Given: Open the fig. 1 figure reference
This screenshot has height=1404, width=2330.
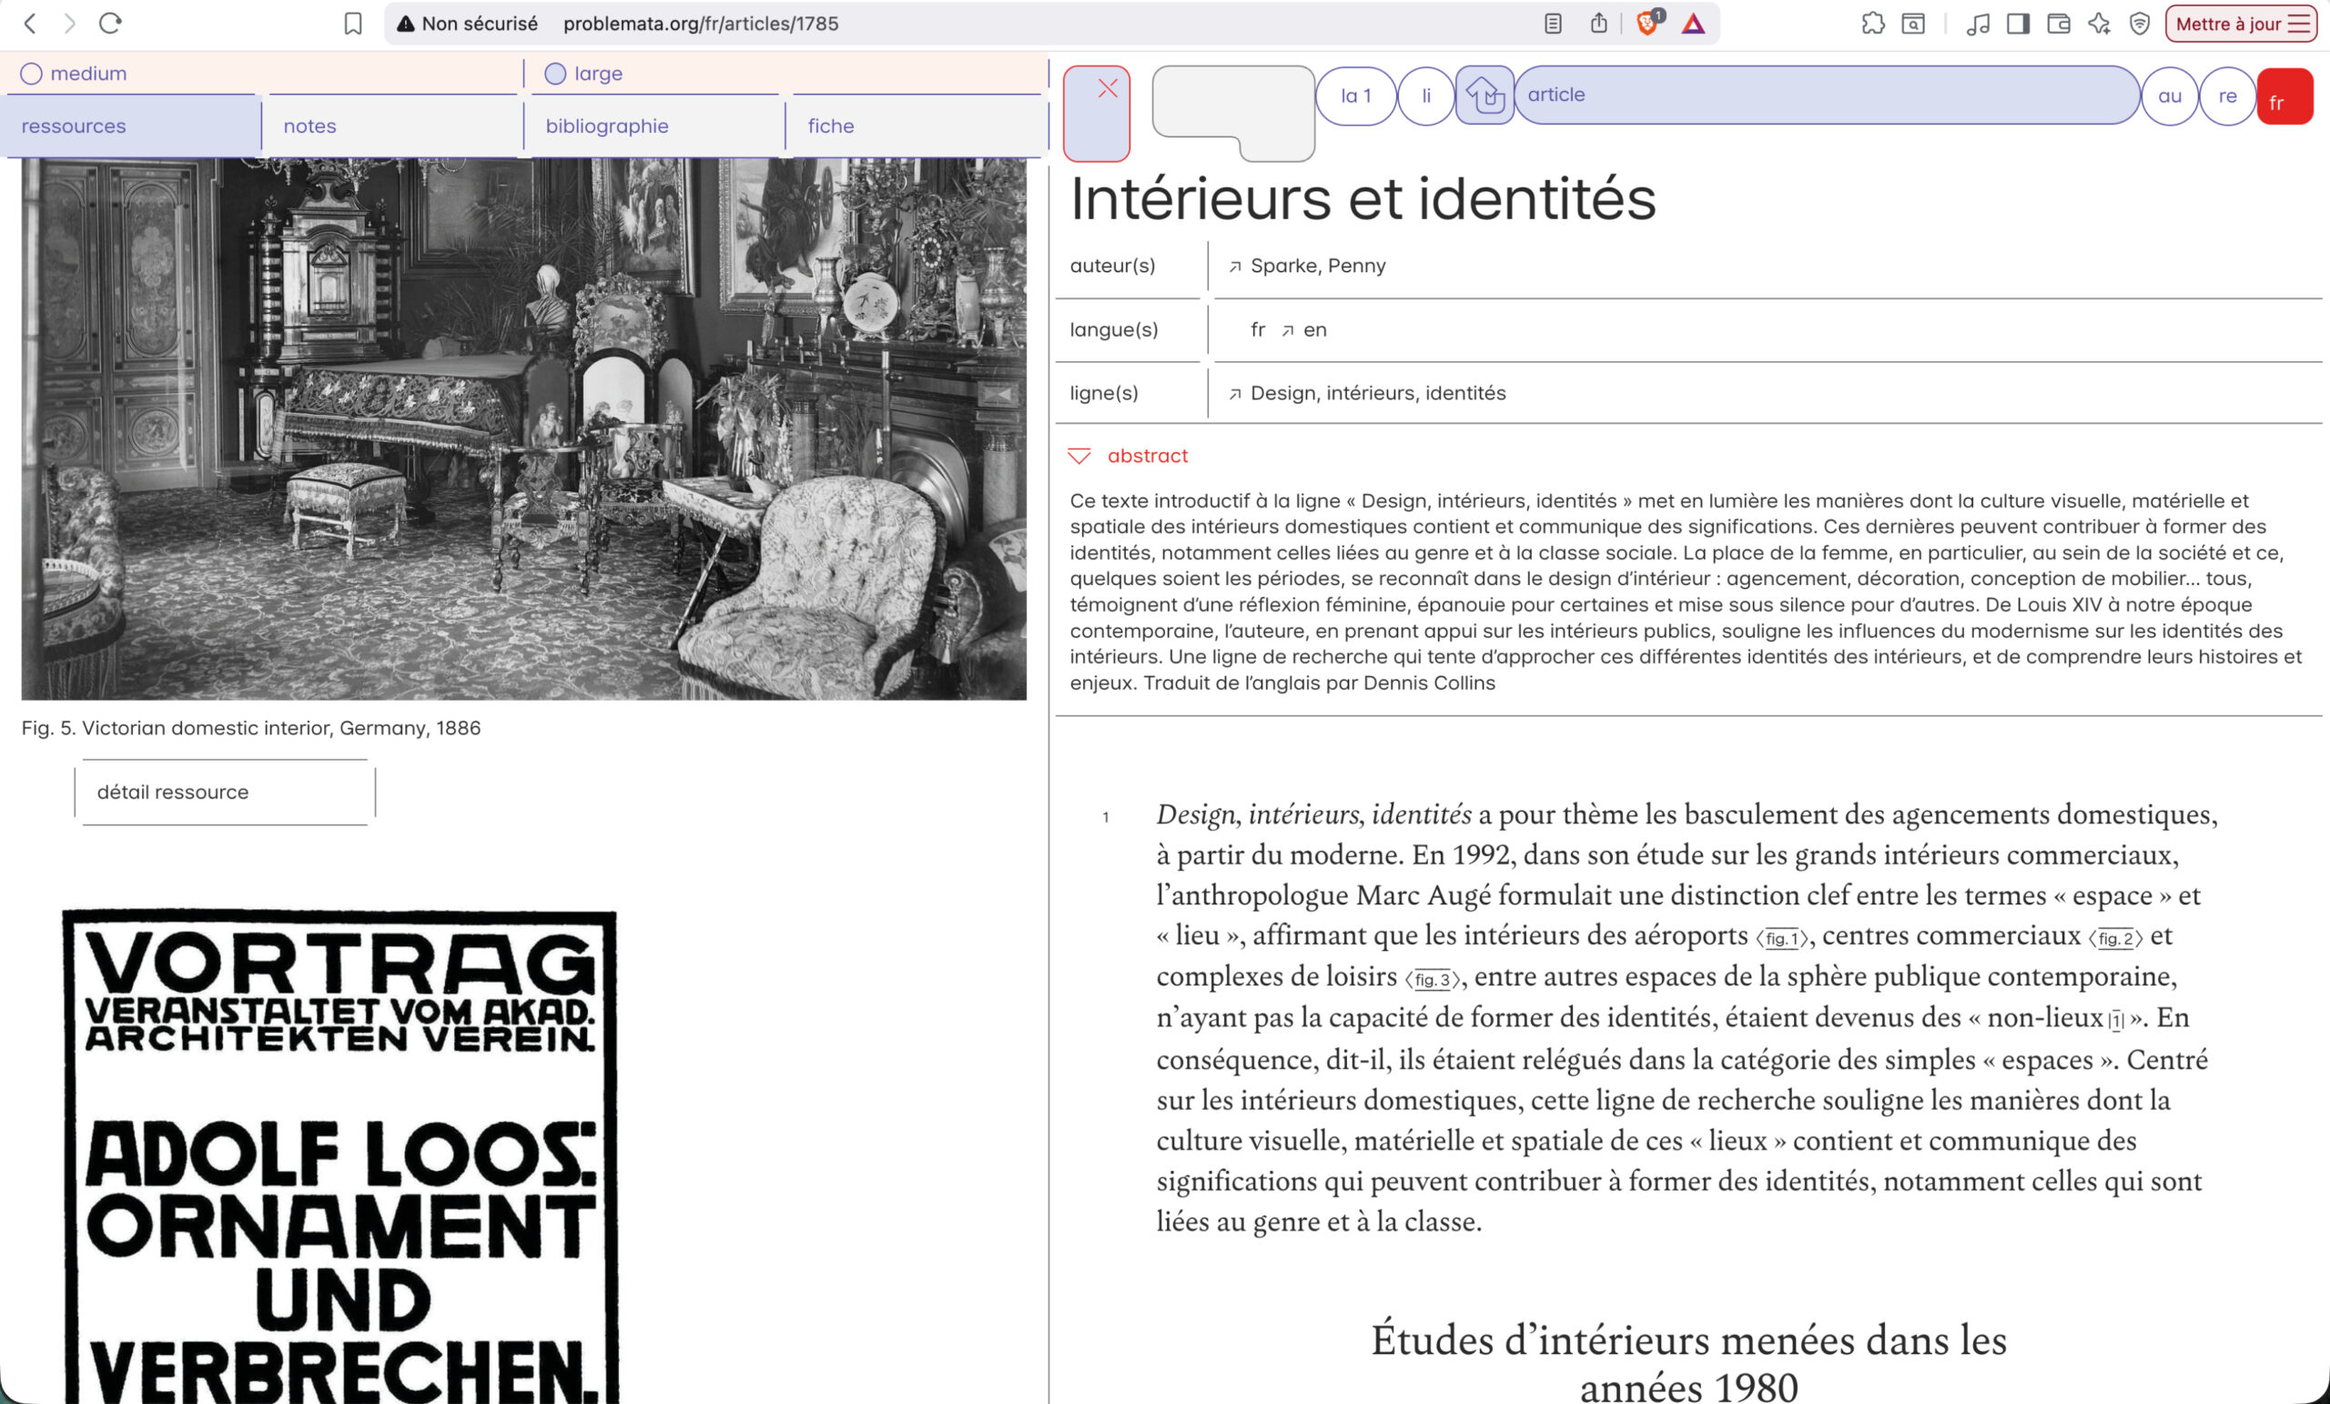Looking at the screenshot, I should [x=1781, y=939].
